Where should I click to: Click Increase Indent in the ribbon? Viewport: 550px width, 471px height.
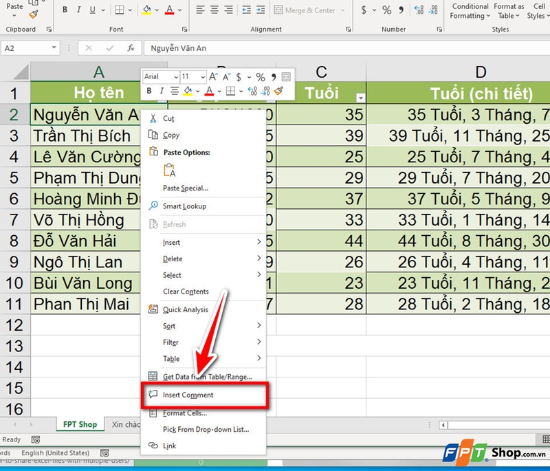click(261, 10)
